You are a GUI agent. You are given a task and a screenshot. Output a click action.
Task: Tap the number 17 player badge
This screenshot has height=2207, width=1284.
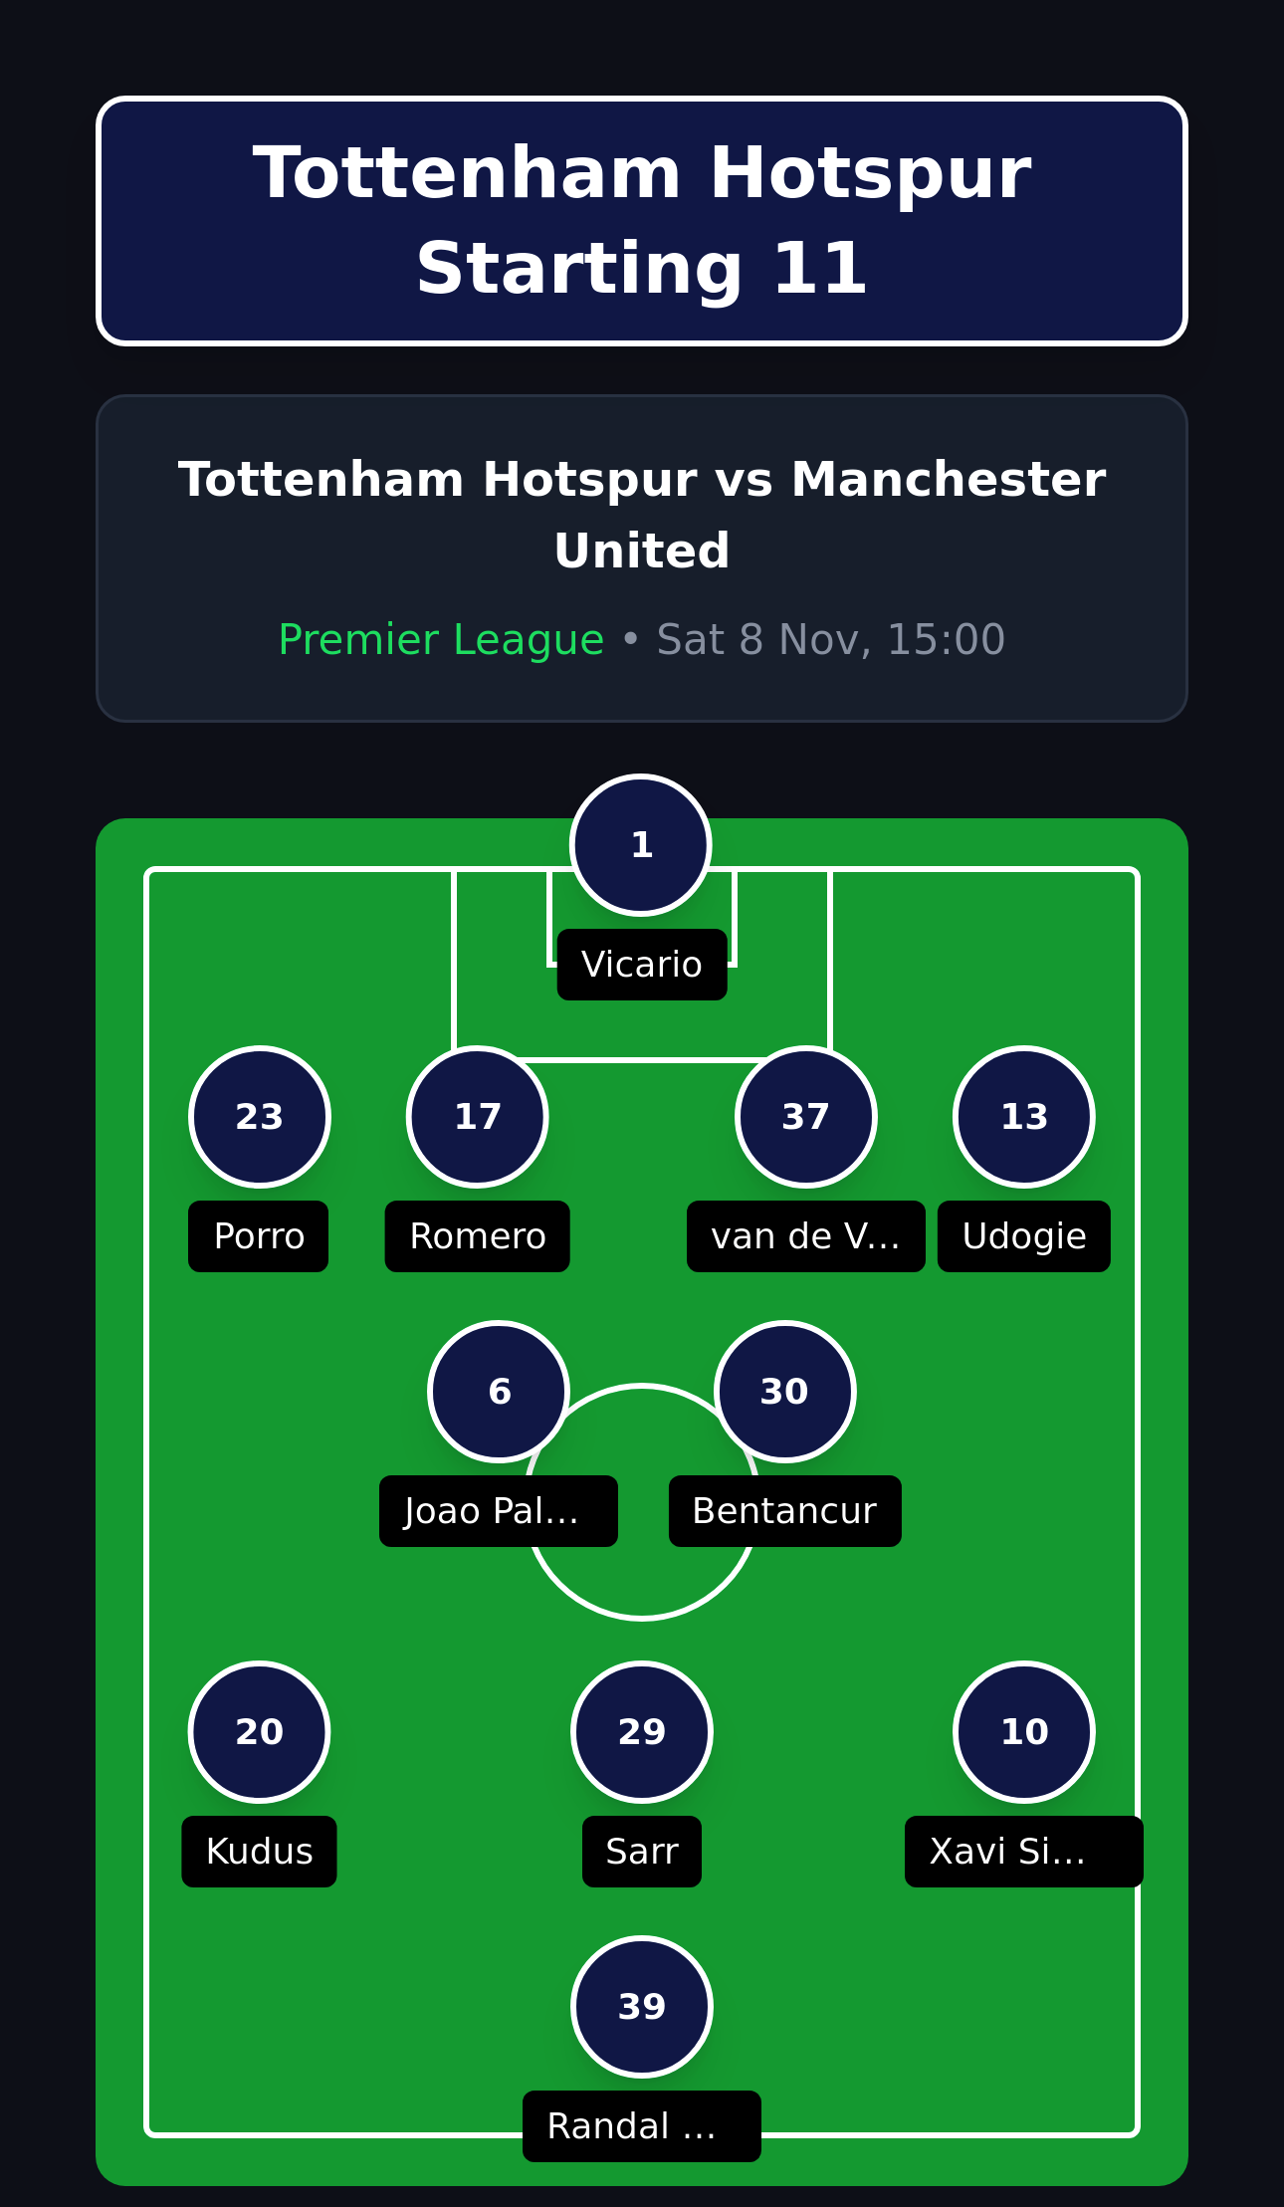477,1116
